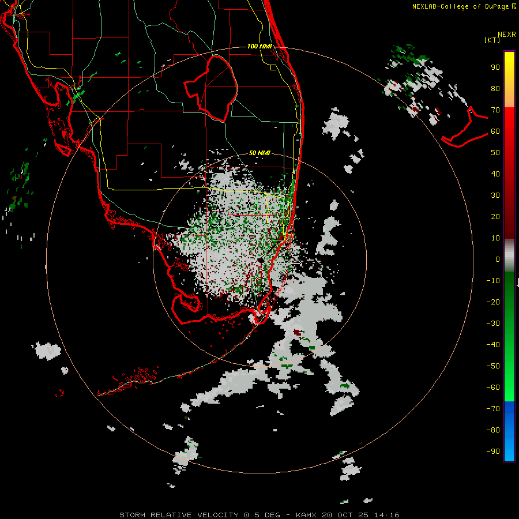Click the -50 value on the velocity scale
This screenshot has height=519, width=519.
pos(493,366)
